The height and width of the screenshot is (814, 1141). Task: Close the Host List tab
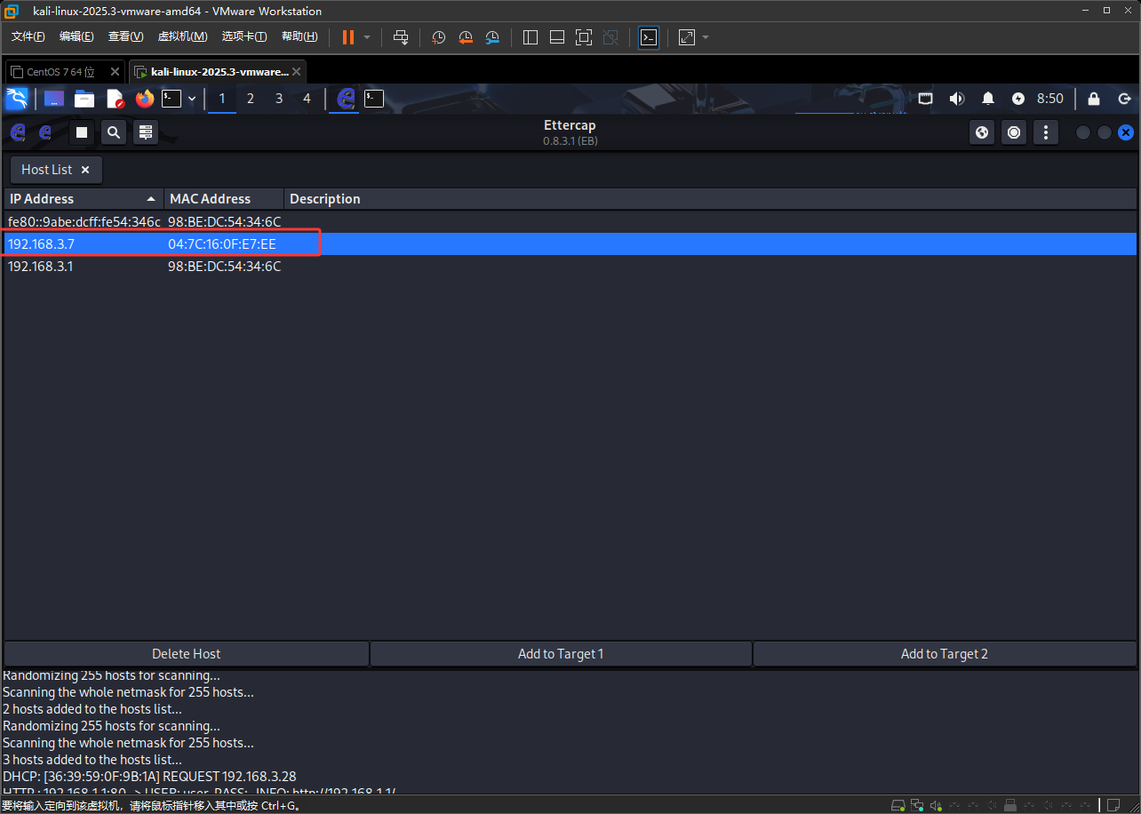click(x=85, y=170)
